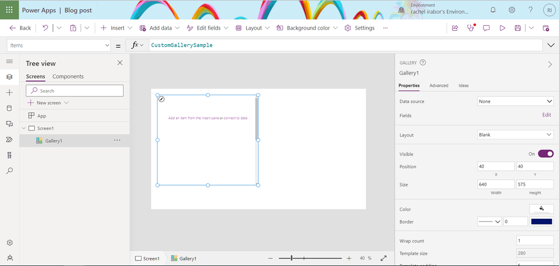Open the help question mark icon

(530, 10)
